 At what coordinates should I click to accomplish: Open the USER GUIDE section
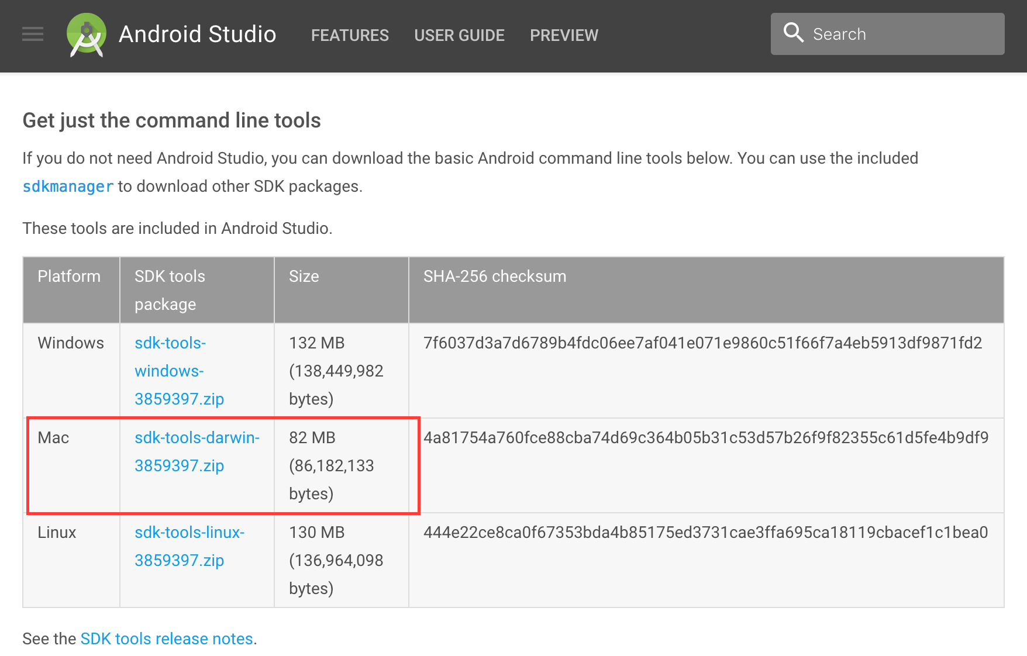459,35
